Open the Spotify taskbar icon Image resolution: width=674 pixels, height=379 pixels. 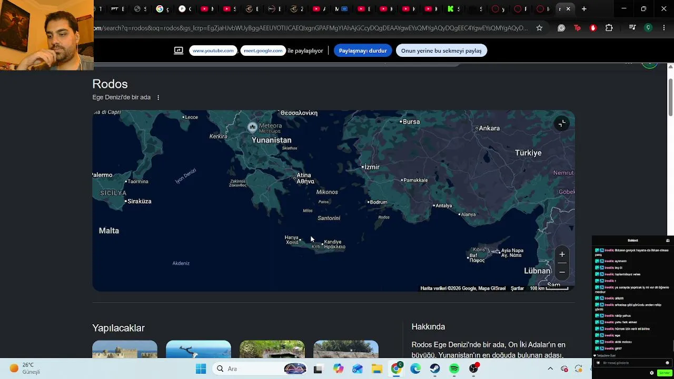tap(454, 369)
